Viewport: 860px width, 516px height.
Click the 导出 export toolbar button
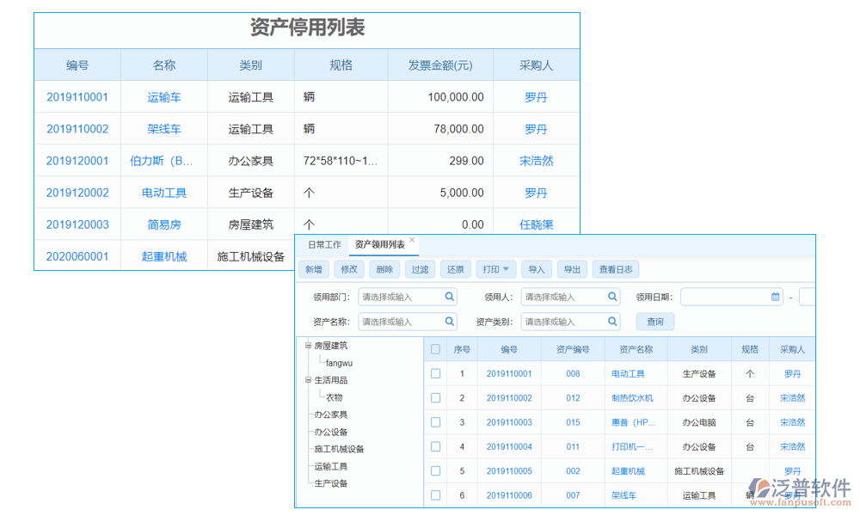tap(570, 268)
